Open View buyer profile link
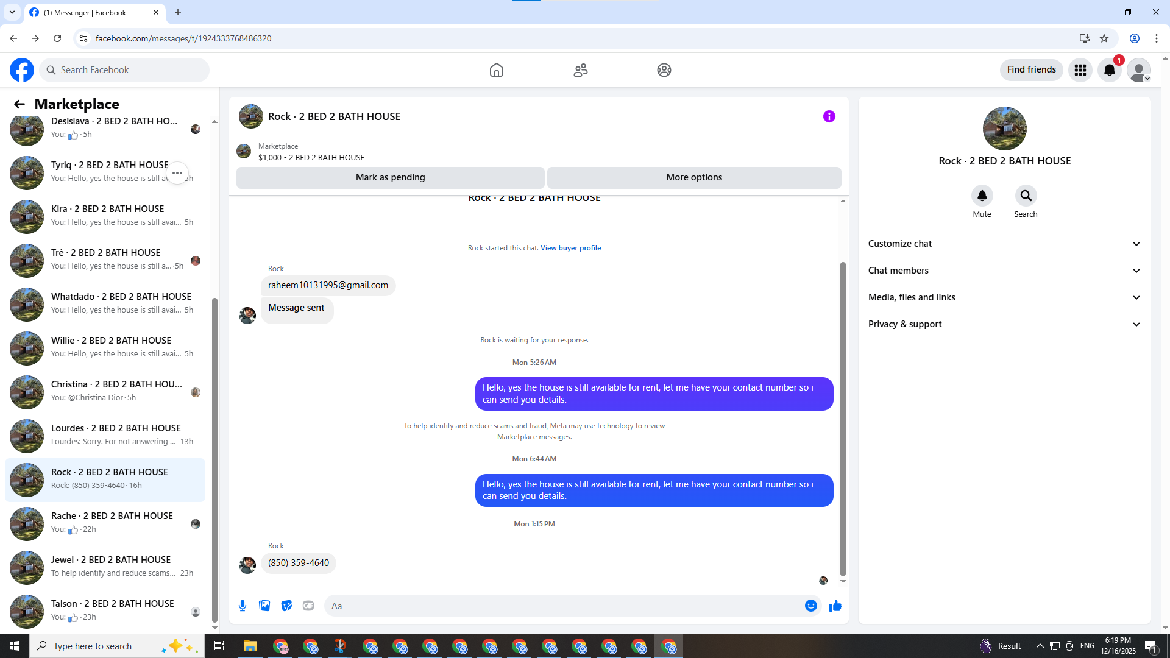 (x=570, y=248)
